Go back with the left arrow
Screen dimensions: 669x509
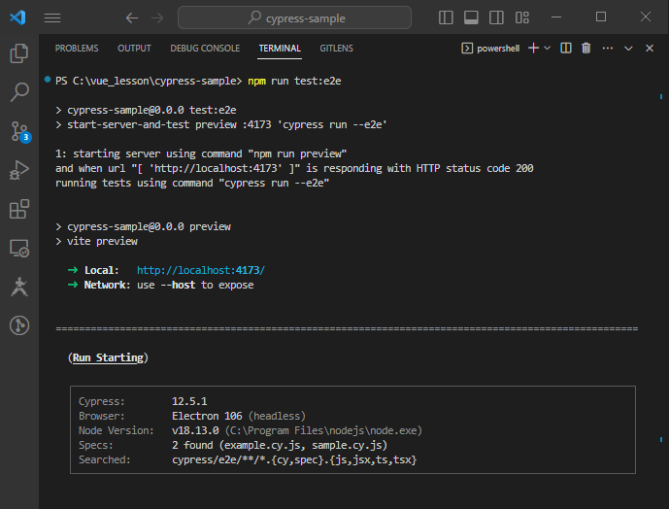click(132, 17)
